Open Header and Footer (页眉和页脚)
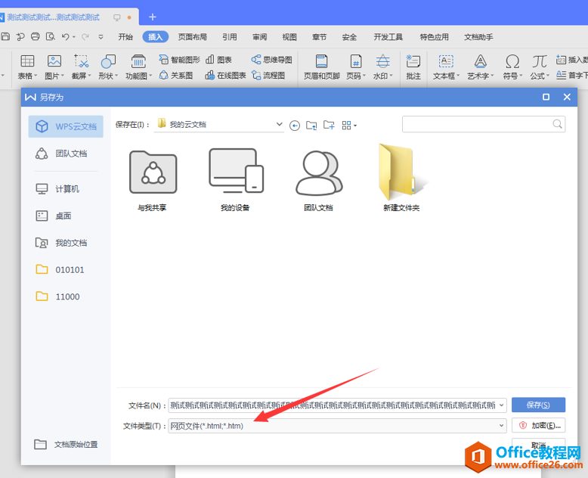This screenshot has height=478, width=588. pyautogui.click(x=321, y=67)
